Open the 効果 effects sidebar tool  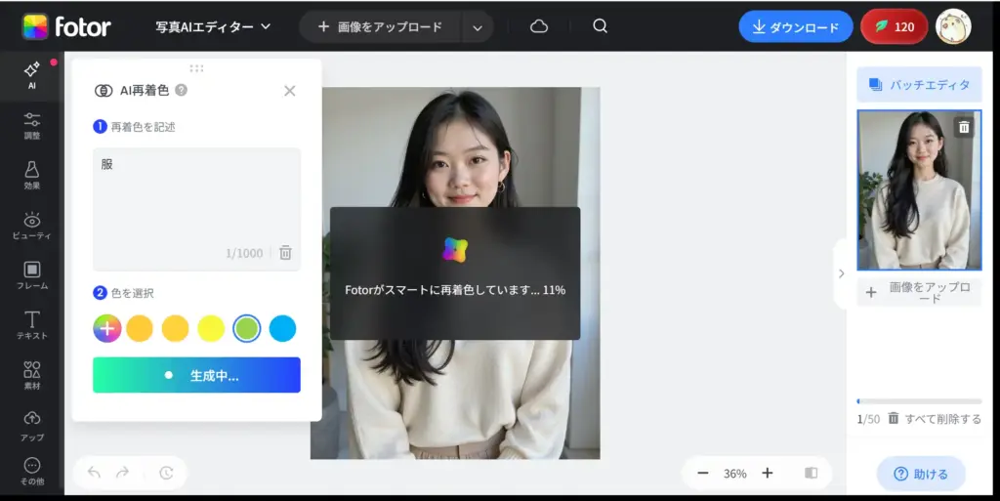[x=31, y=175]
